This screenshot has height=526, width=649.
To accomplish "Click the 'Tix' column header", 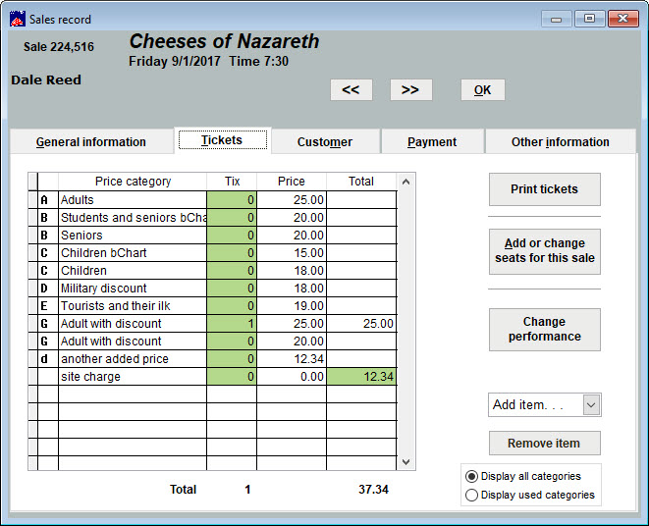I will 232,182.
